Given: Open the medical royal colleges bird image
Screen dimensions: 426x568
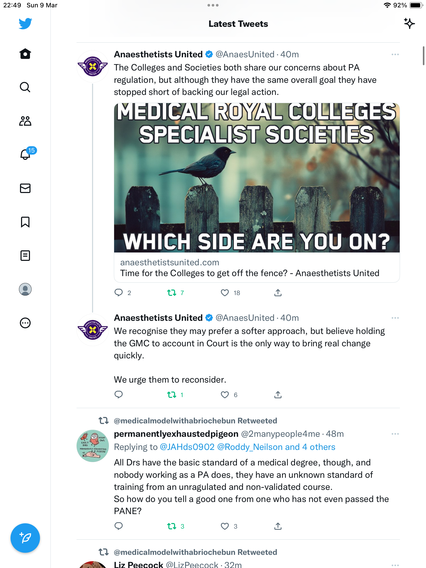Looking at the screenshot, I should coord(257,178).
